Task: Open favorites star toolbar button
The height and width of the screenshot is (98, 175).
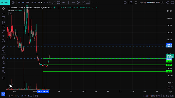Action: (3, 94)
